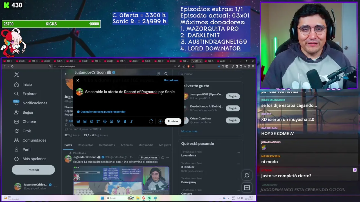Switch to Me gusta tab
The width and height of the screenshot is (360, 202).
tap(165, 145)
